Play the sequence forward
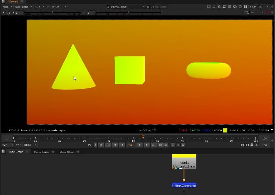275x195 pixels. [140, 145]
